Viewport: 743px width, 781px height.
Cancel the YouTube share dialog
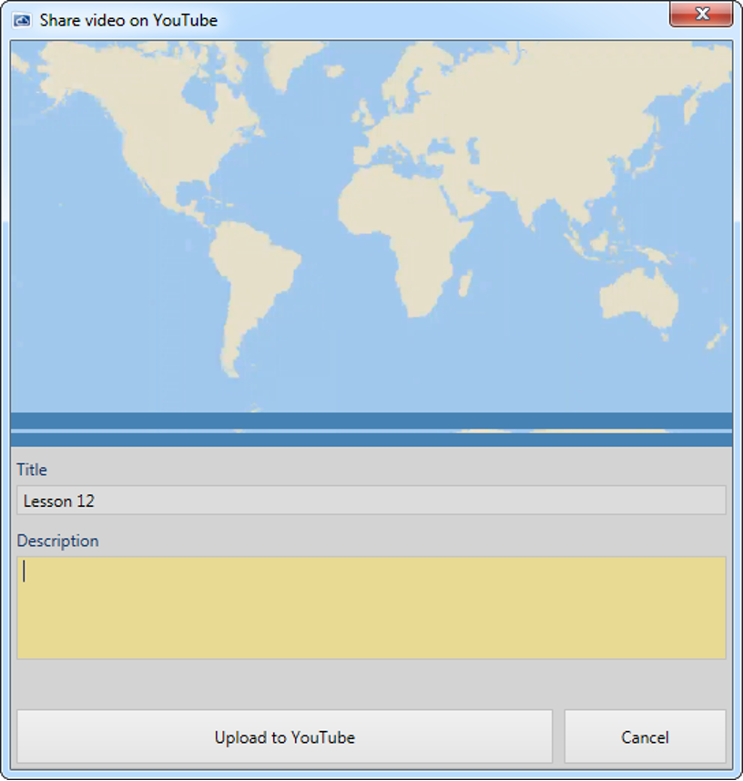[645, 736]
